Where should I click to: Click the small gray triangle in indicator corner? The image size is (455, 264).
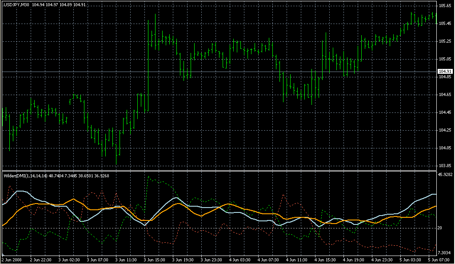[3, 254]
